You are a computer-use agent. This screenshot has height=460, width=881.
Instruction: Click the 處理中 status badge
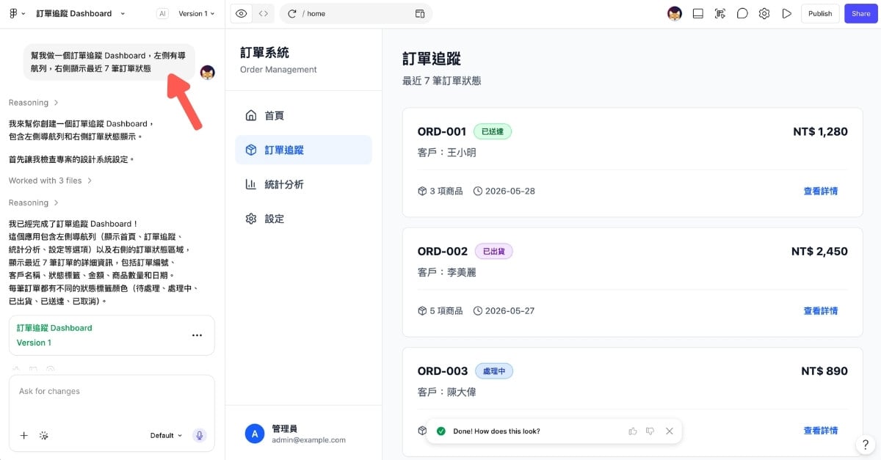[494, 370]
